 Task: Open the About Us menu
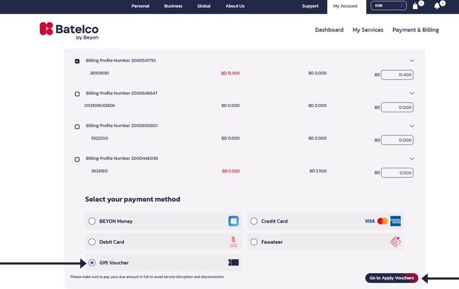pos(235,6)
